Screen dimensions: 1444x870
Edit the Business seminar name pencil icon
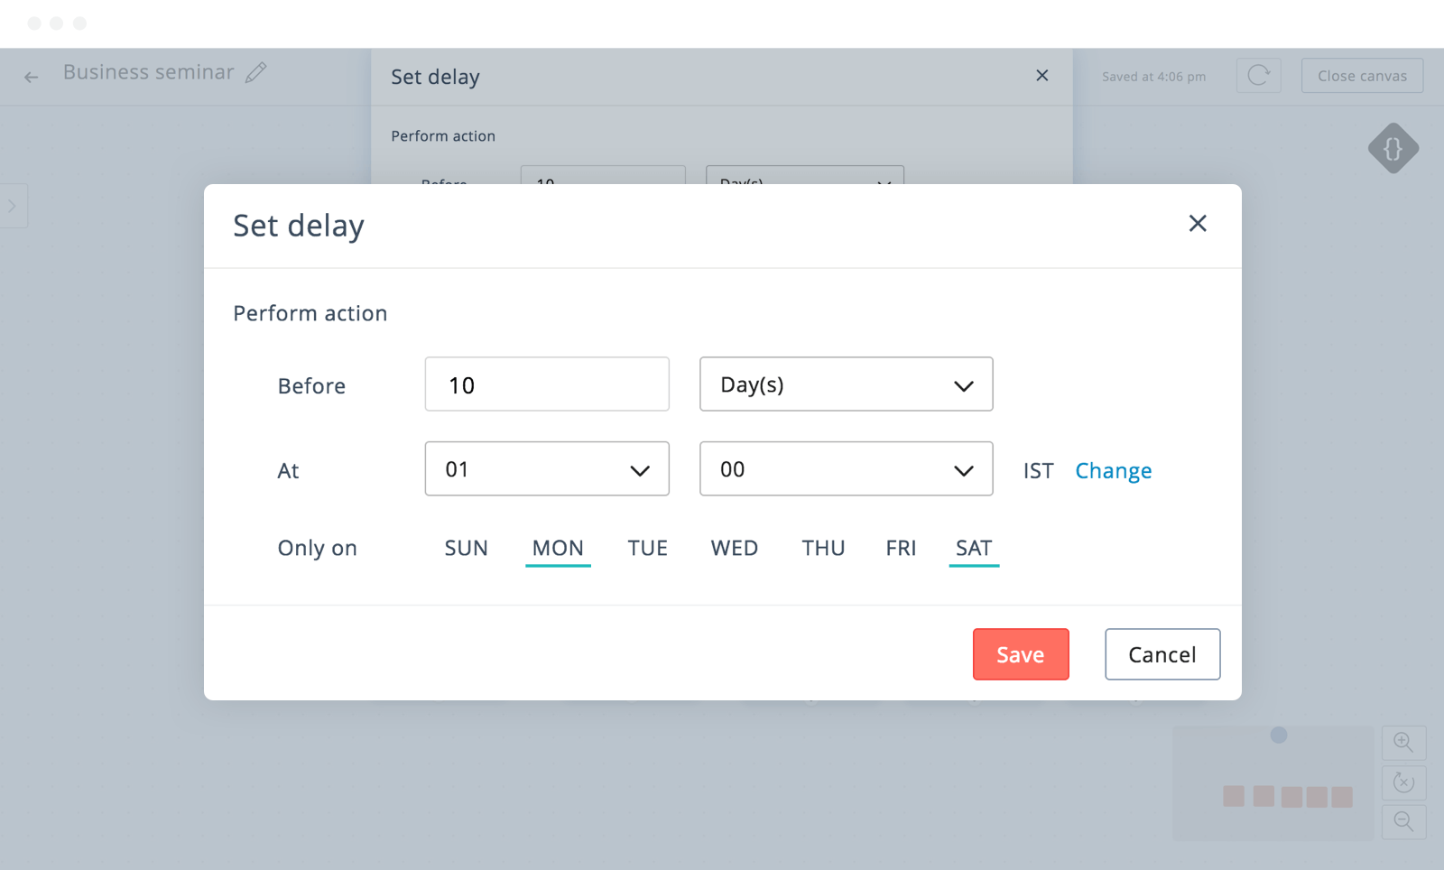(256, 72)
